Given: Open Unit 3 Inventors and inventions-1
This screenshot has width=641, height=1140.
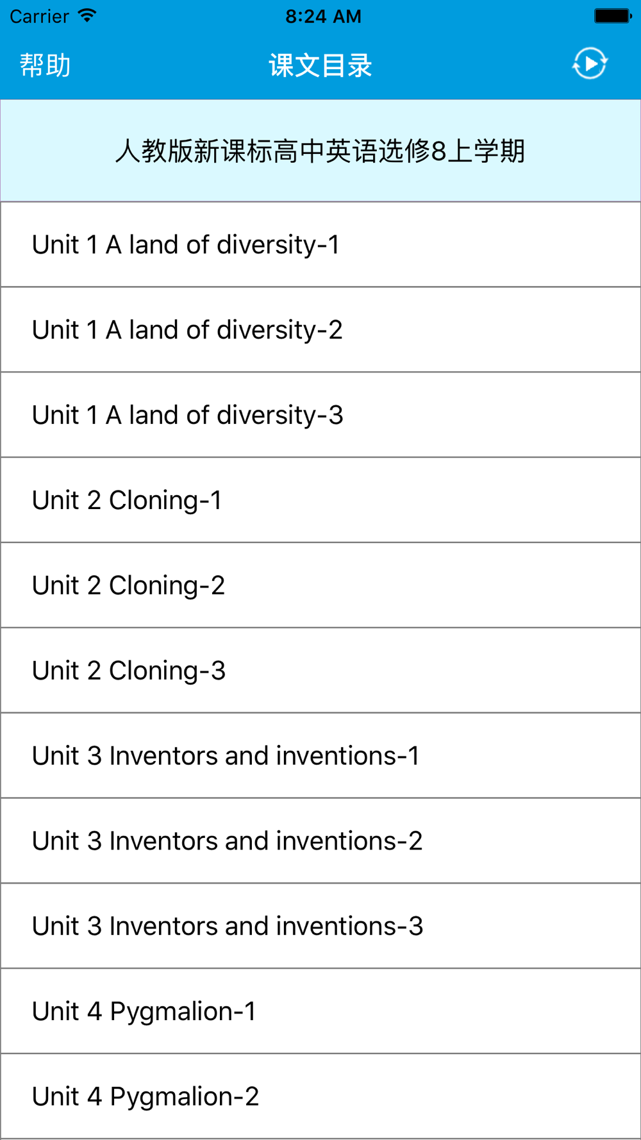Looking at the screenshot, I should click(x=320, y=756).
